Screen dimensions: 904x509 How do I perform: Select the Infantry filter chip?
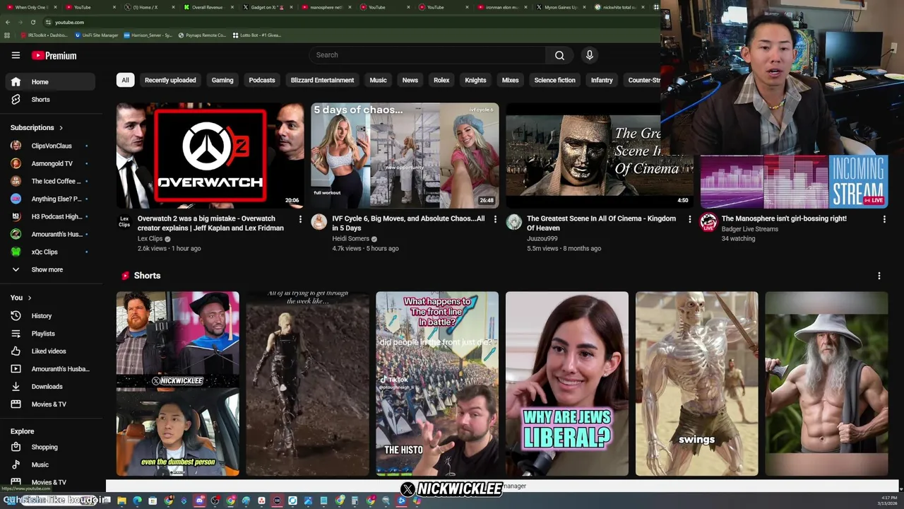602,80
